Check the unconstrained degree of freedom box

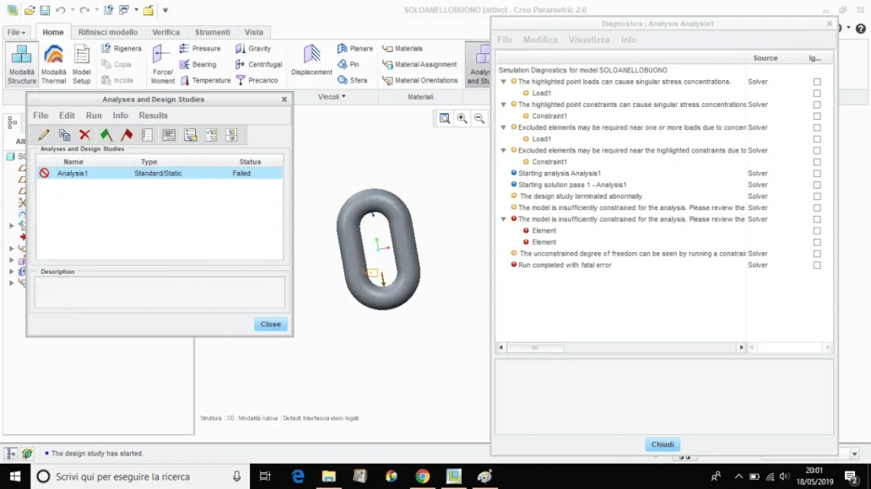coord(817,254)
